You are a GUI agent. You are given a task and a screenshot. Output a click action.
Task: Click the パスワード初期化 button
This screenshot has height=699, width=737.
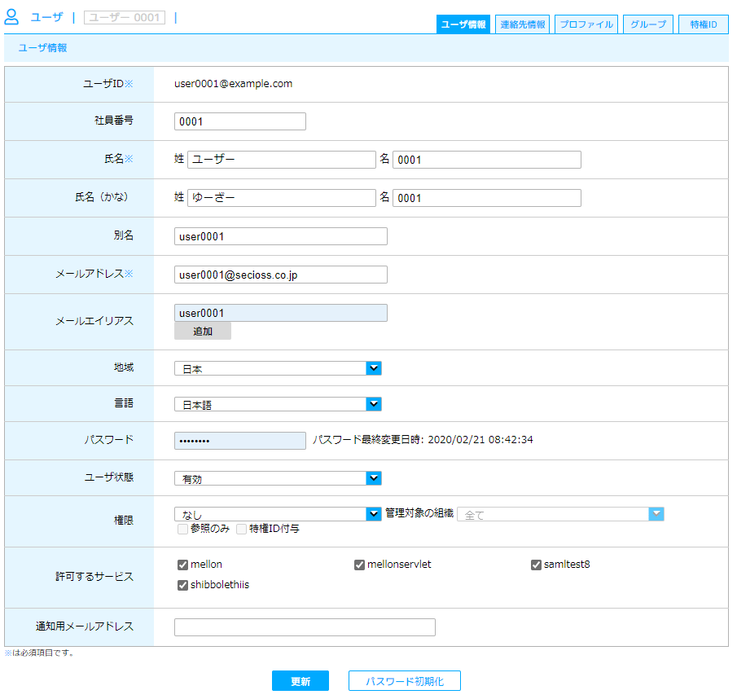pos(404,680)
